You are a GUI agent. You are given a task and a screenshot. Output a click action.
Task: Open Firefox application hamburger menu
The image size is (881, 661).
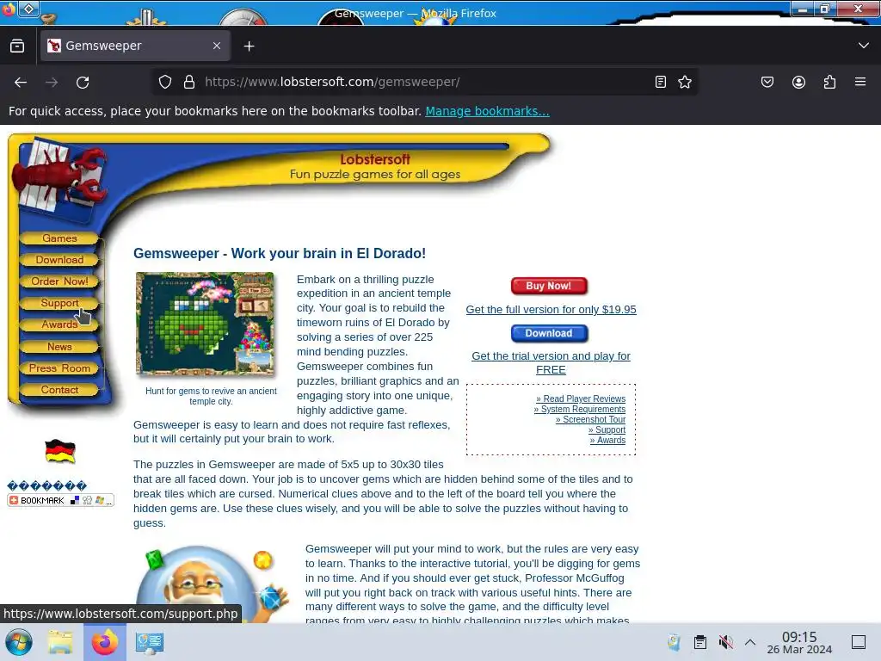point(860,82)
